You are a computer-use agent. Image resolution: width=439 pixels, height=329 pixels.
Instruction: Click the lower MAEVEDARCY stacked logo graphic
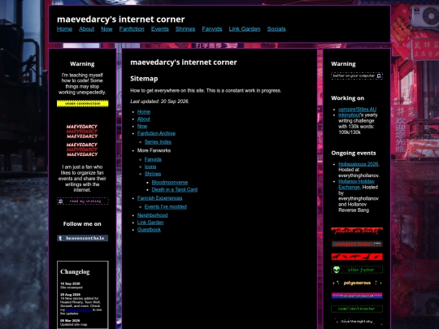coord(82,149)
